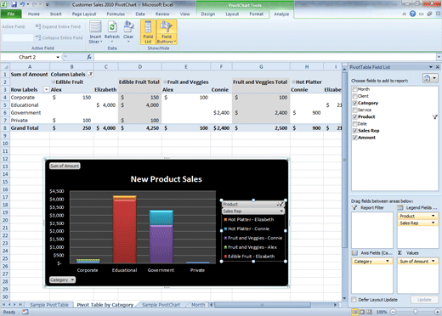Viewport: 442px width, 316px height.
Task: Uncheck the Sales Rep field
Action: (x=354, y=131)
